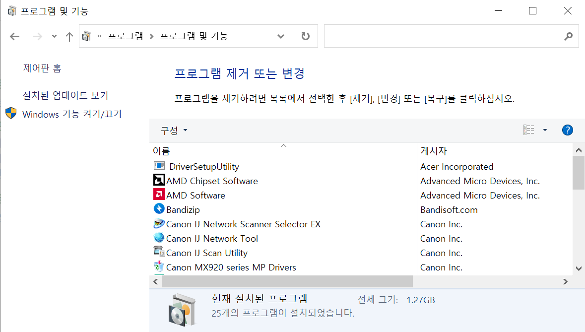Viewport: 585px width, 332px height.
Task: Open Windows 기능 켜기/끄기 link
Action: pyautogui.click(x=72, y=114)
